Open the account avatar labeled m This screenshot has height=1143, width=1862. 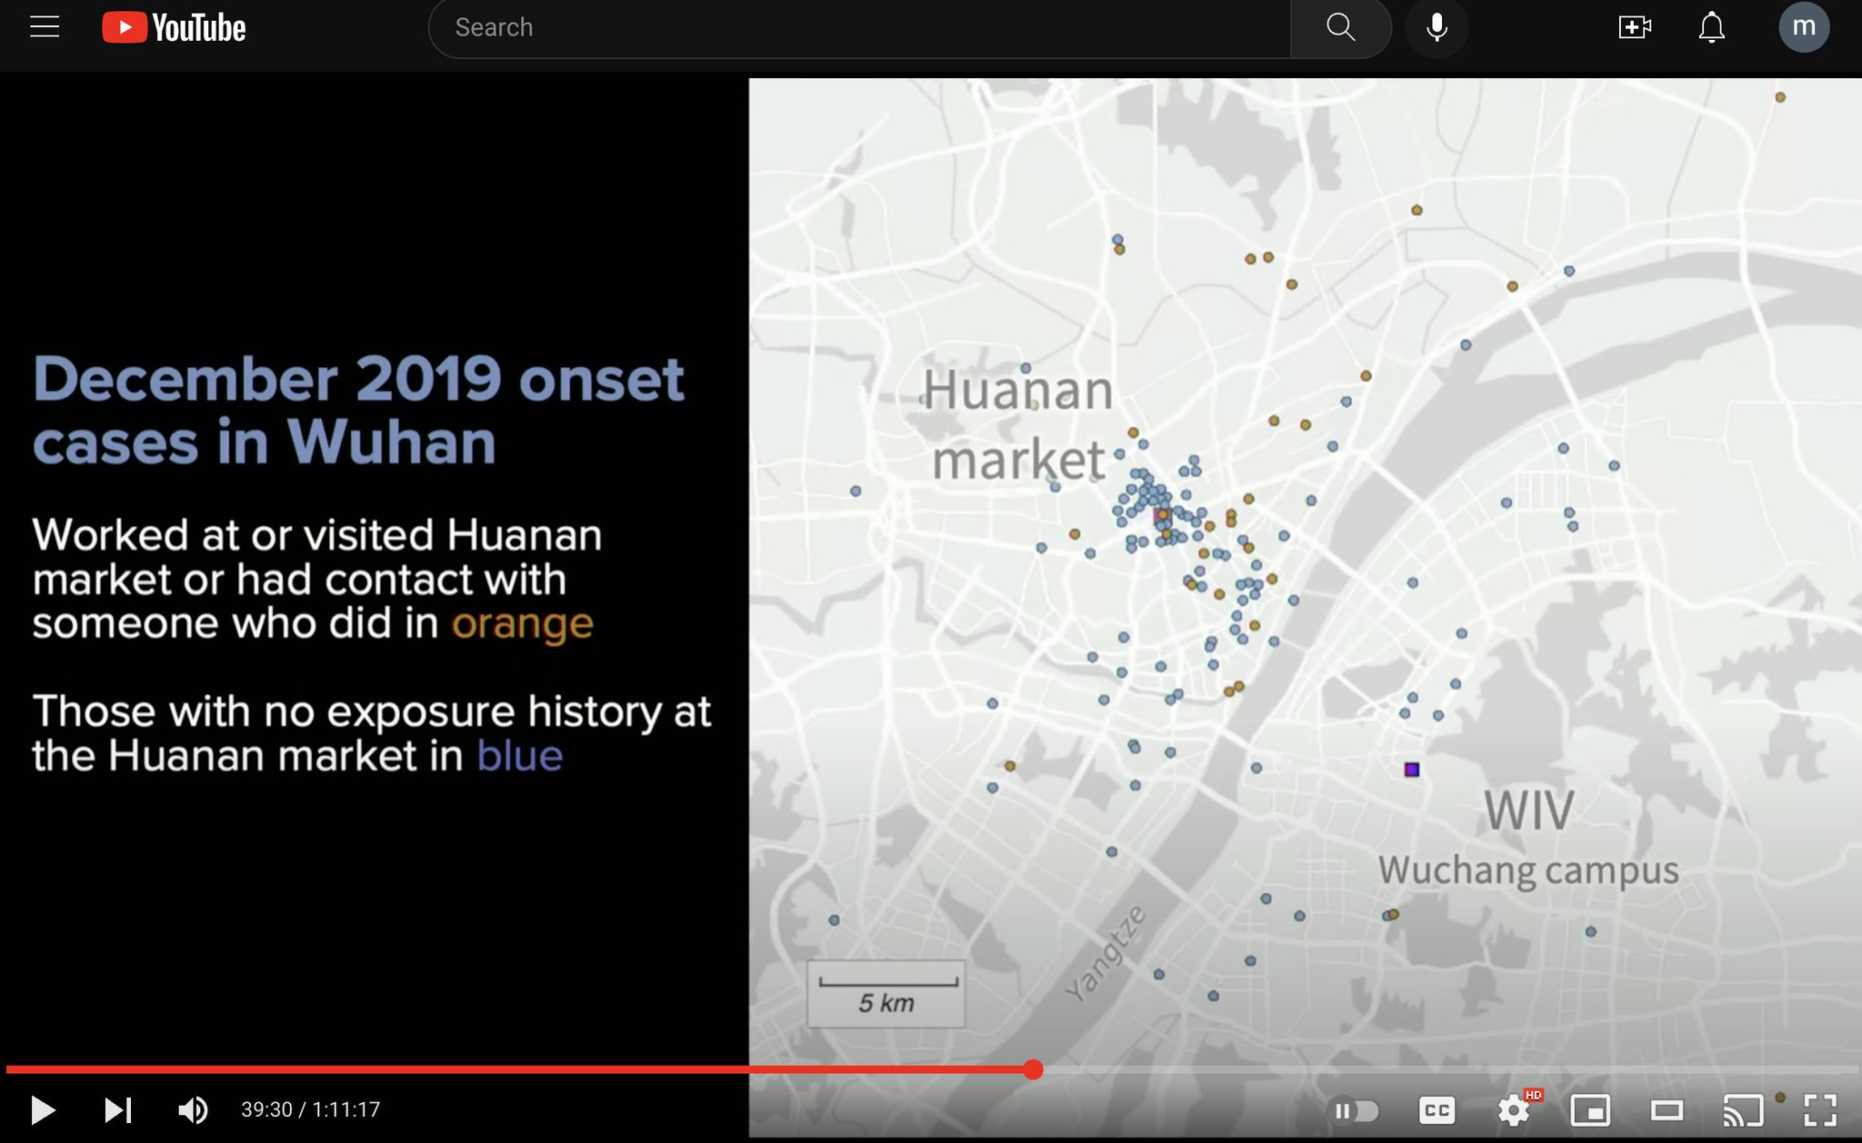(x=1804, y=27)
